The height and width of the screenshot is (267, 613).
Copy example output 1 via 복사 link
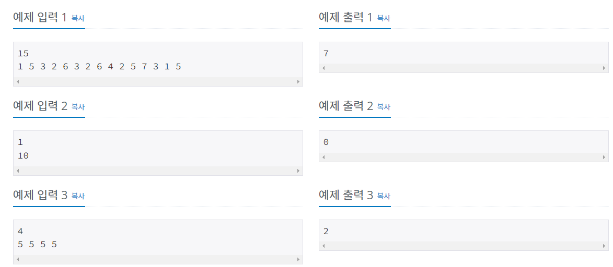click(384, 18)
